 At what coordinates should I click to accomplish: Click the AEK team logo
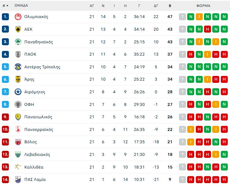[18, 29]
